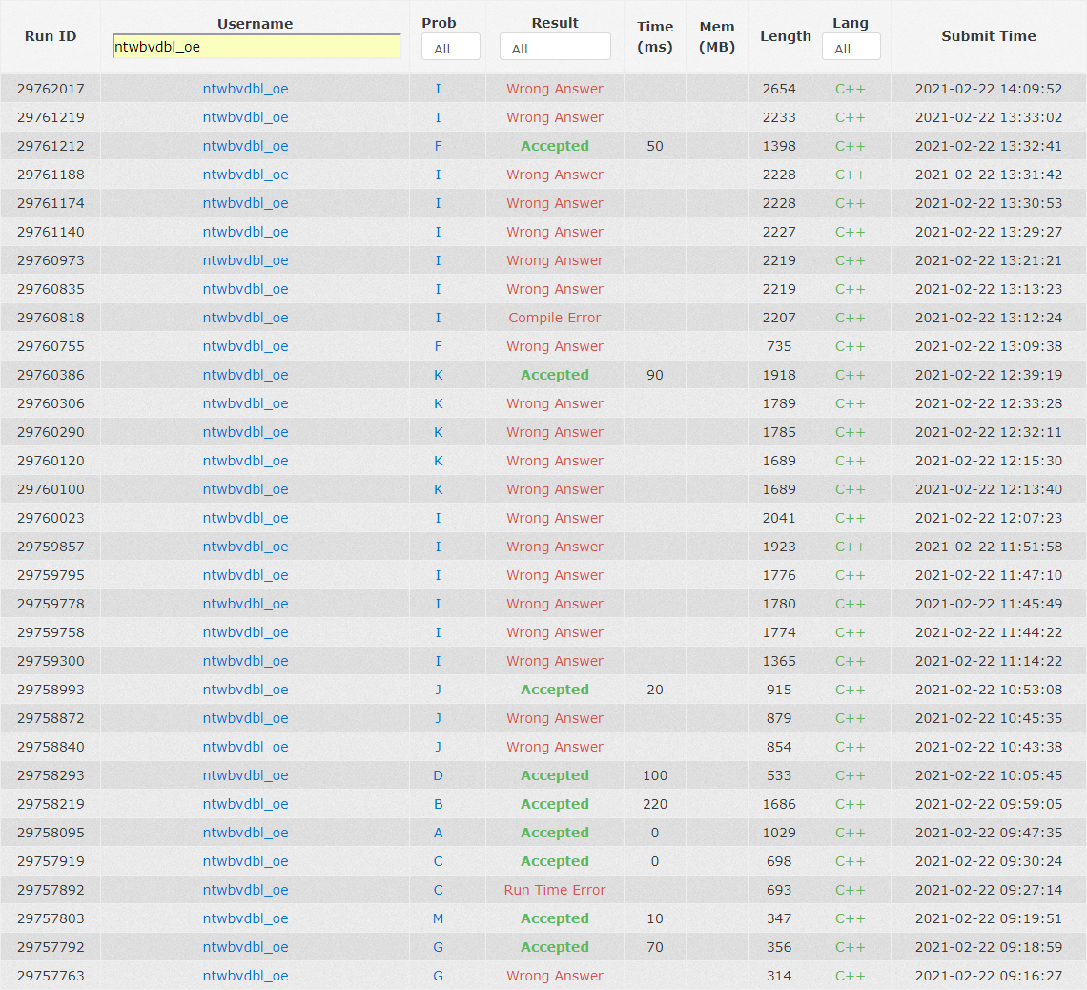1087x990 pixels.
Task: Open Accepted result for run 29761212
Action: click(555, 146)
